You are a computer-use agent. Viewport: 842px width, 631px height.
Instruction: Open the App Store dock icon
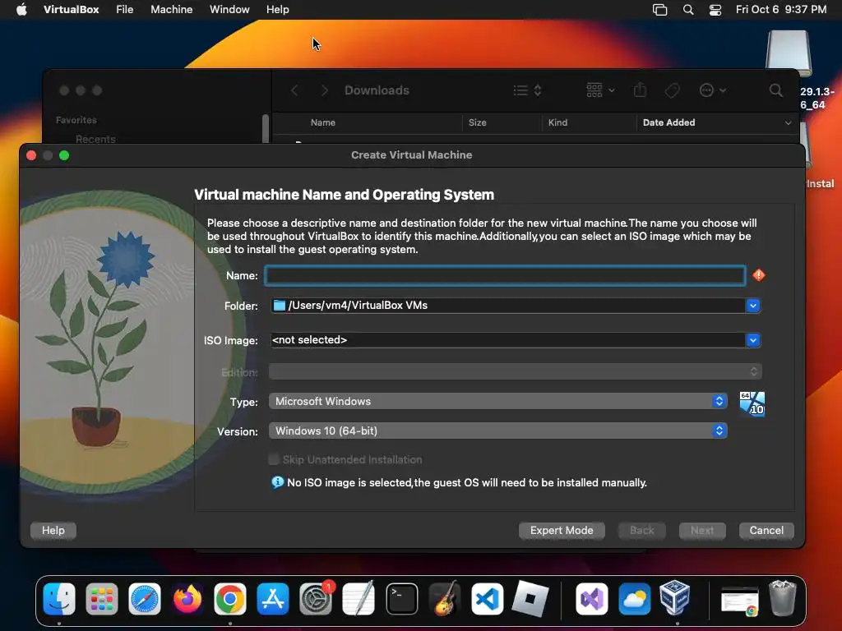[x=273, y=599]
